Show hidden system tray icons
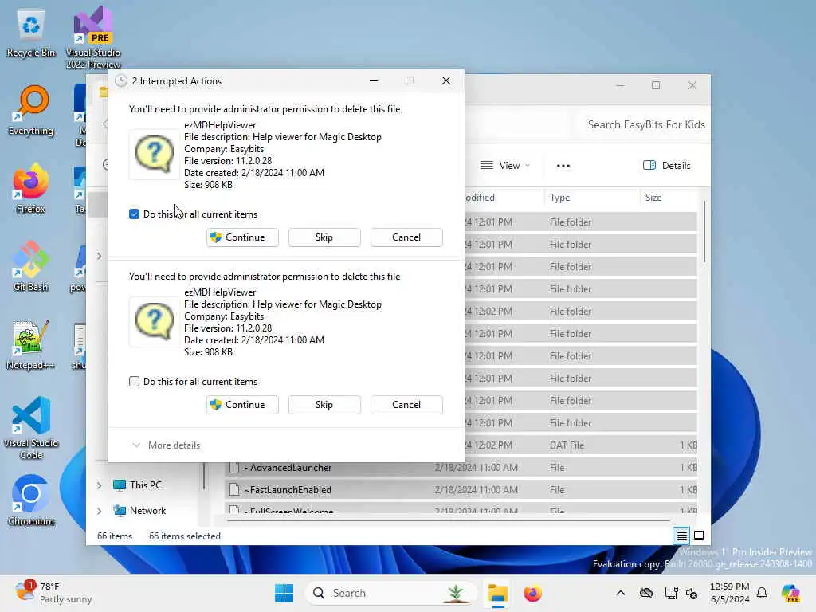This screenshot has width=816, height=612. 620,593
